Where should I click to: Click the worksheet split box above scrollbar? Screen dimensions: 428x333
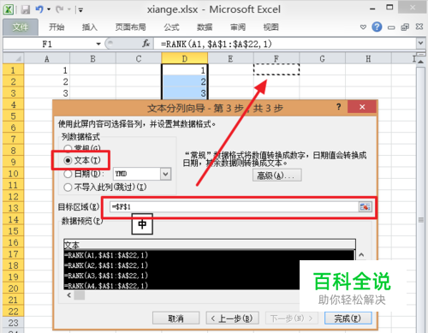pyautogui.click(x=421, y=54)
